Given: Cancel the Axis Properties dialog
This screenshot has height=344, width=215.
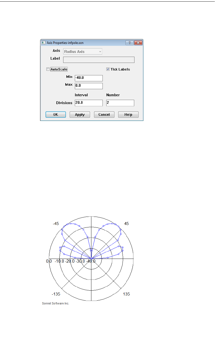Looking at the screenshot, I should pyautogui.click(x=104, y=114).
